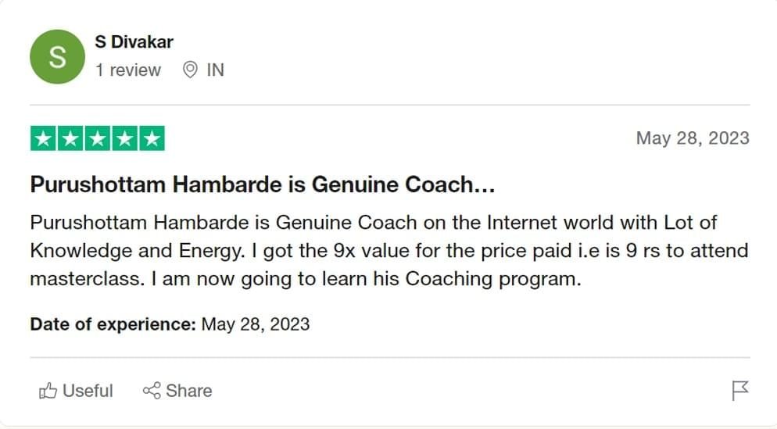Select the fourth rating star

click(124, 139)
